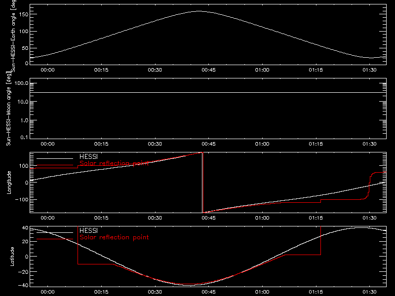395x296 pixels.
Task: Click the 01:15 time label under Moon angle plot
Action: 316,144
